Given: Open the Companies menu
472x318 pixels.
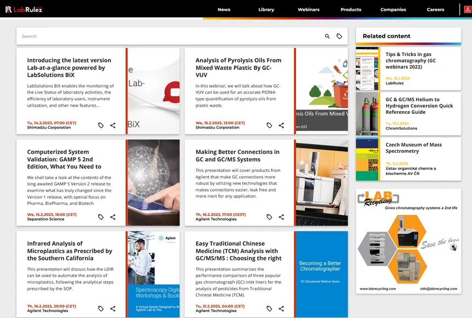Looking at the screenshot, I should [x=393, y=10].
